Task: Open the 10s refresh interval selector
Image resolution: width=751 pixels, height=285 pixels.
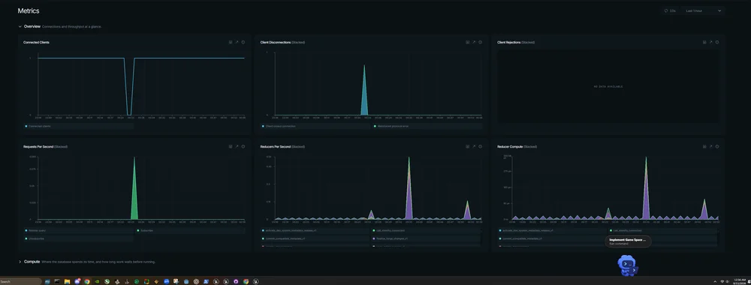Action: pos(671,10)
